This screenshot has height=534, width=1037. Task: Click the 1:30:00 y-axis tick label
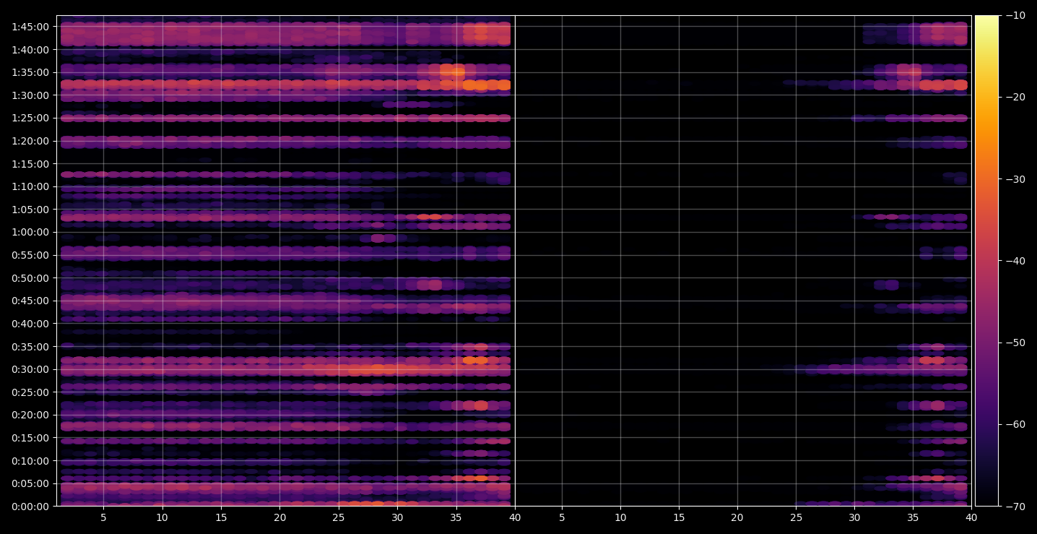point(30,95)
